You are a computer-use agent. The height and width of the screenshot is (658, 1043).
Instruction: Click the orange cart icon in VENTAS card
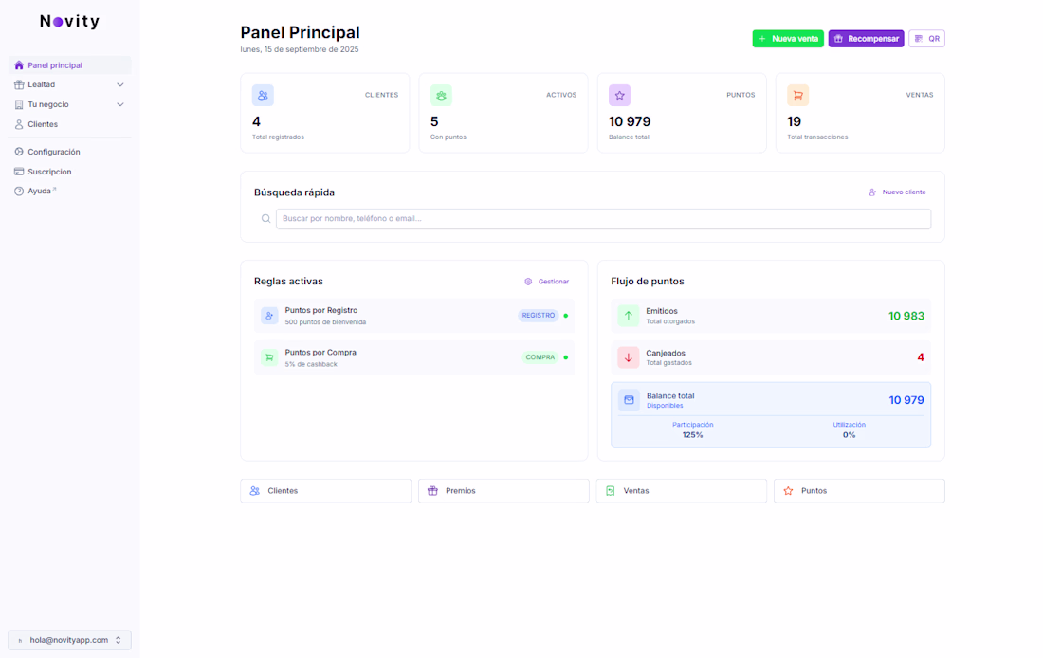(797, 95)
